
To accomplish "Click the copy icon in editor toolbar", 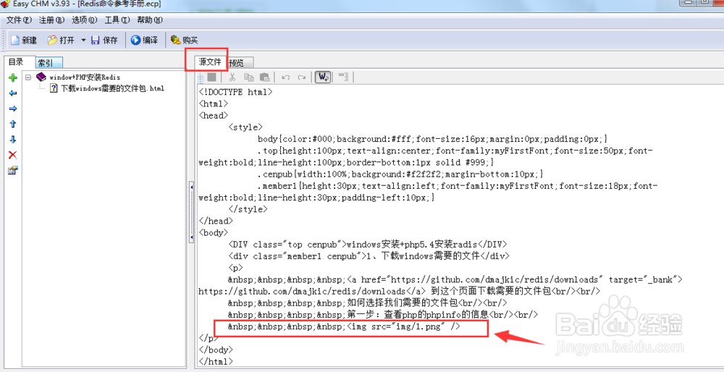I will pos(249,77).
